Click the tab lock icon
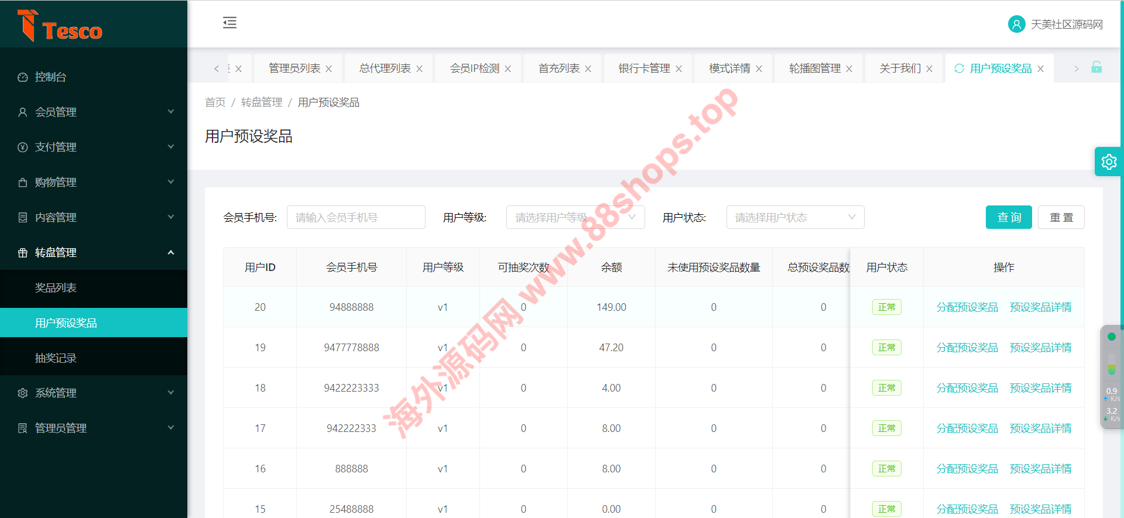This screenshot has height=518, width=1124. point(1096,68)
